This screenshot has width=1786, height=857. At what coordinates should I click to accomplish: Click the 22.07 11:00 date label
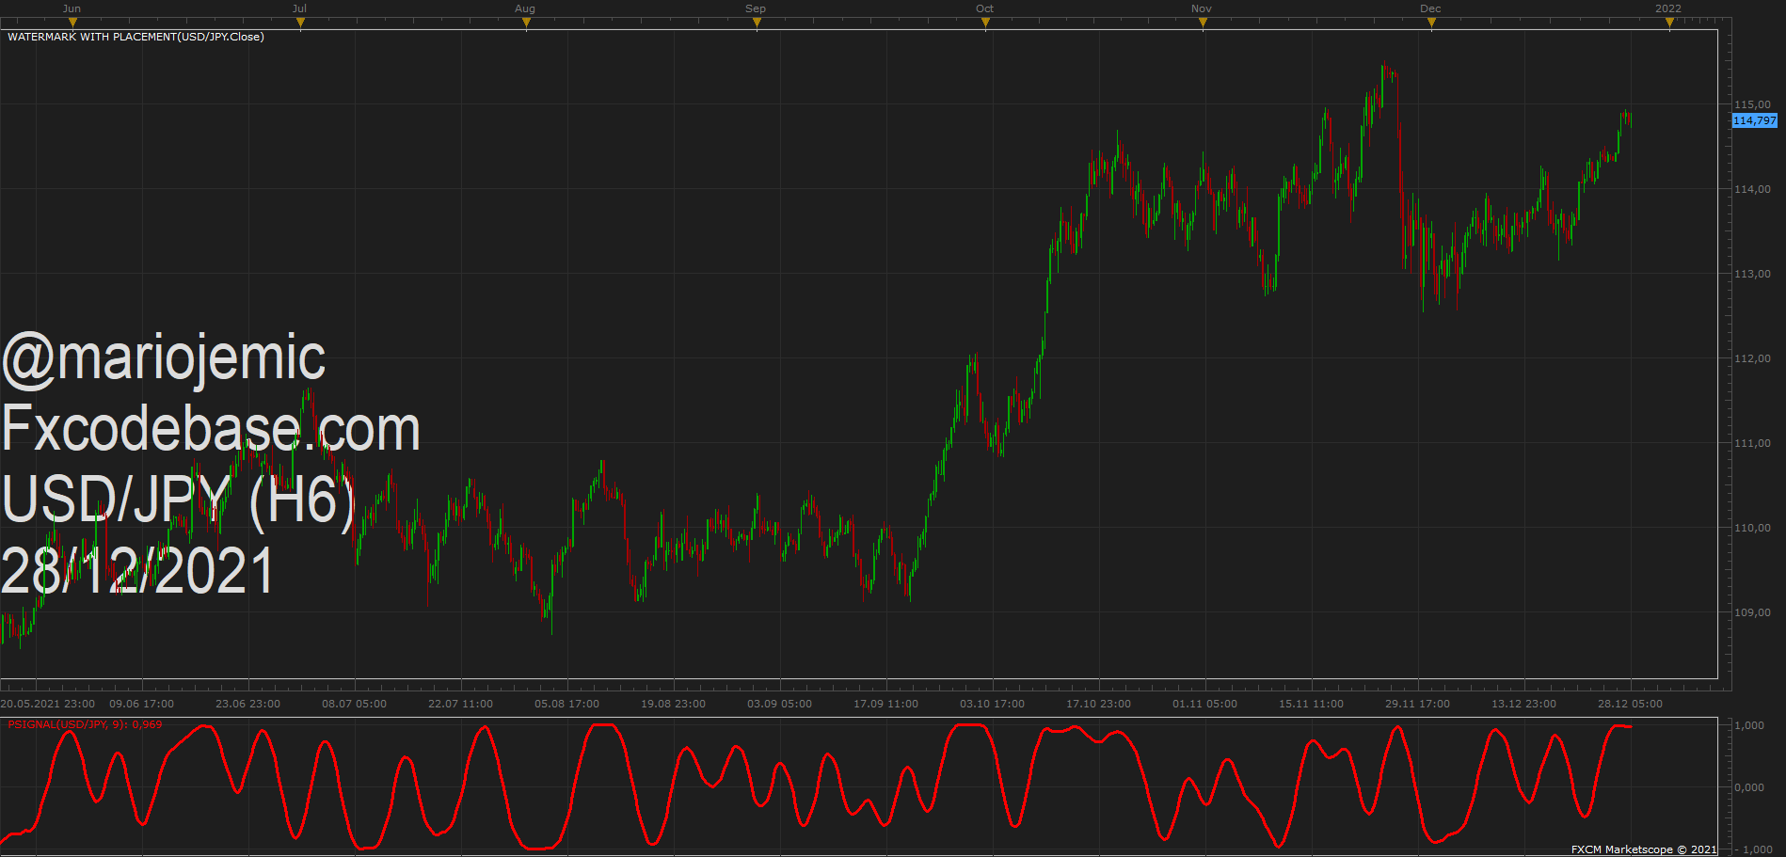461,704
